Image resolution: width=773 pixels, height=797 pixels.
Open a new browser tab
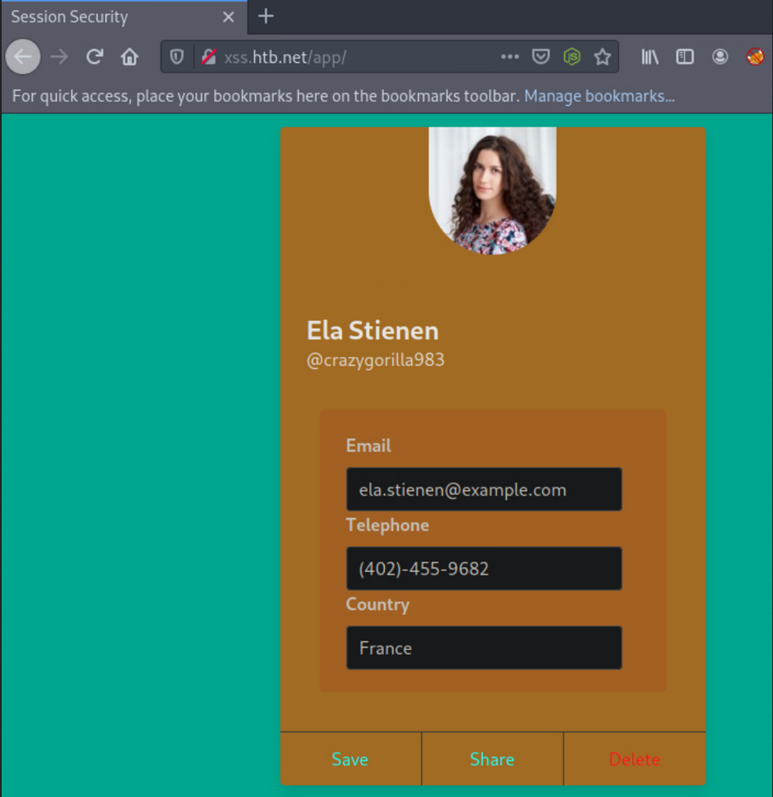[264, 17]
